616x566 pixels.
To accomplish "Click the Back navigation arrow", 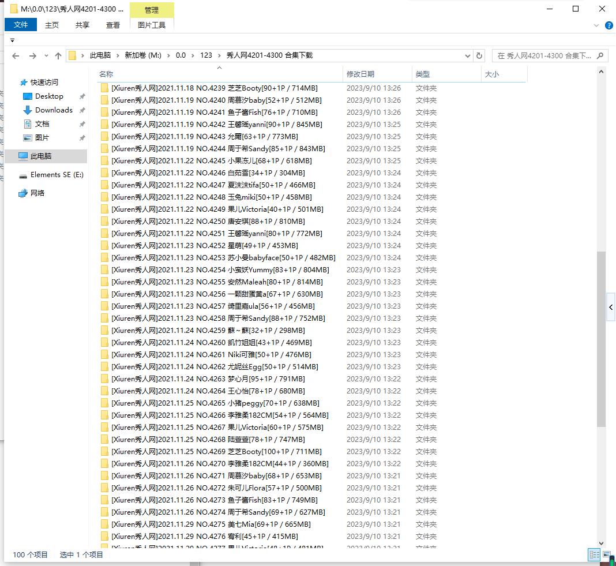I will (16, 56).
